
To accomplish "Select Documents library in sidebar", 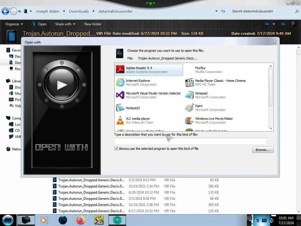I will [x=15, y=87].
